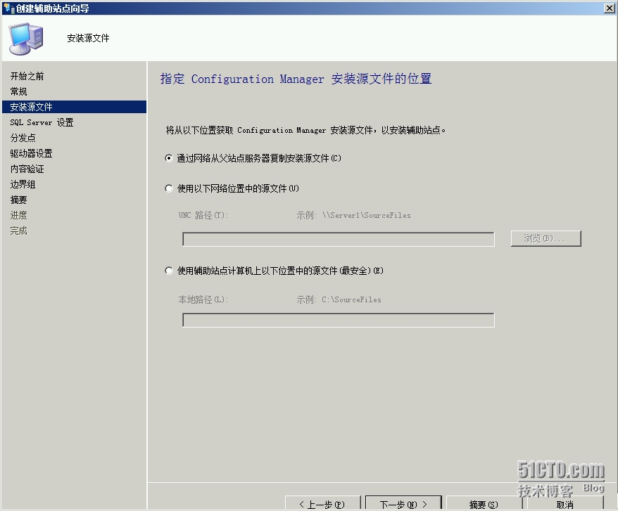Open the SQL Server 设置 step
The height and width of the screenshot is (511, 618).
[x=42, y=122]
